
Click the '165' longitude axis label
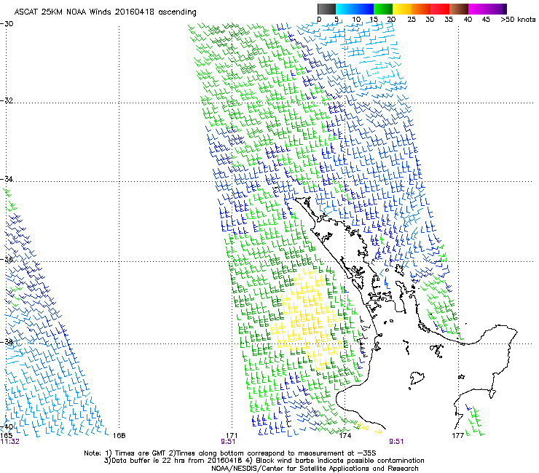[x=7, y=436]
